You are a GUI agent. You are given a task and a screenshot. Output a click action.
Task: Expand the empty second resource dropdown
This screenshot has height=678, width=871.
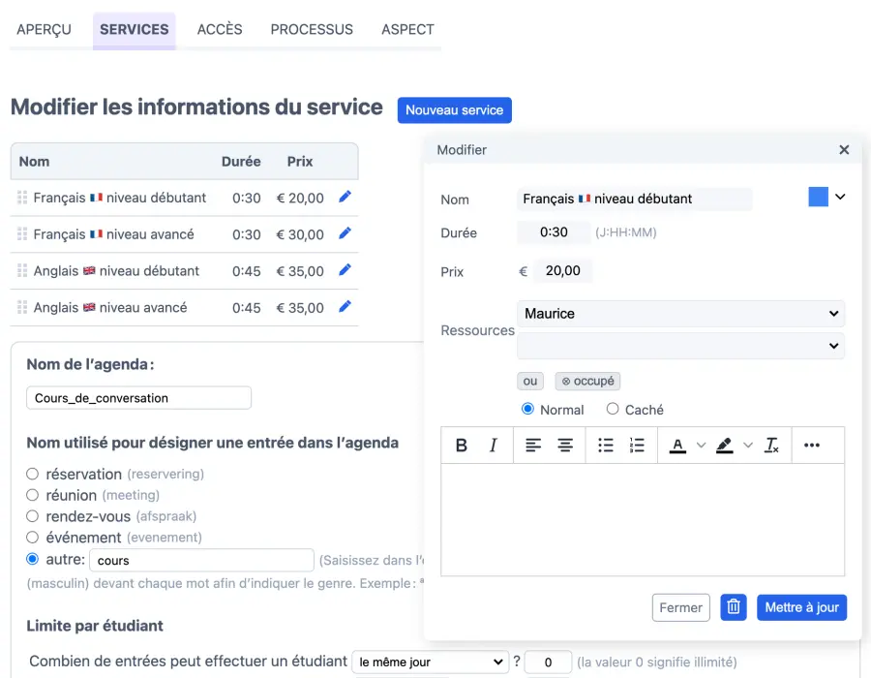(680, 346)
